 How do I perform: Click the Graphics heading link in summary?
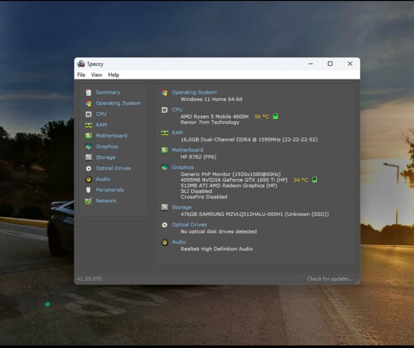pyautogui.click(x=183, y=167)
